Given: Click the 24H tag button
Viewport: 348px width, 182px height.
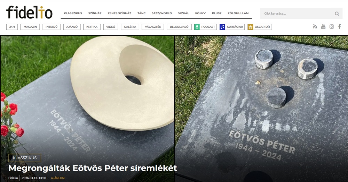Looking at the screenshot, I should 12,27.
